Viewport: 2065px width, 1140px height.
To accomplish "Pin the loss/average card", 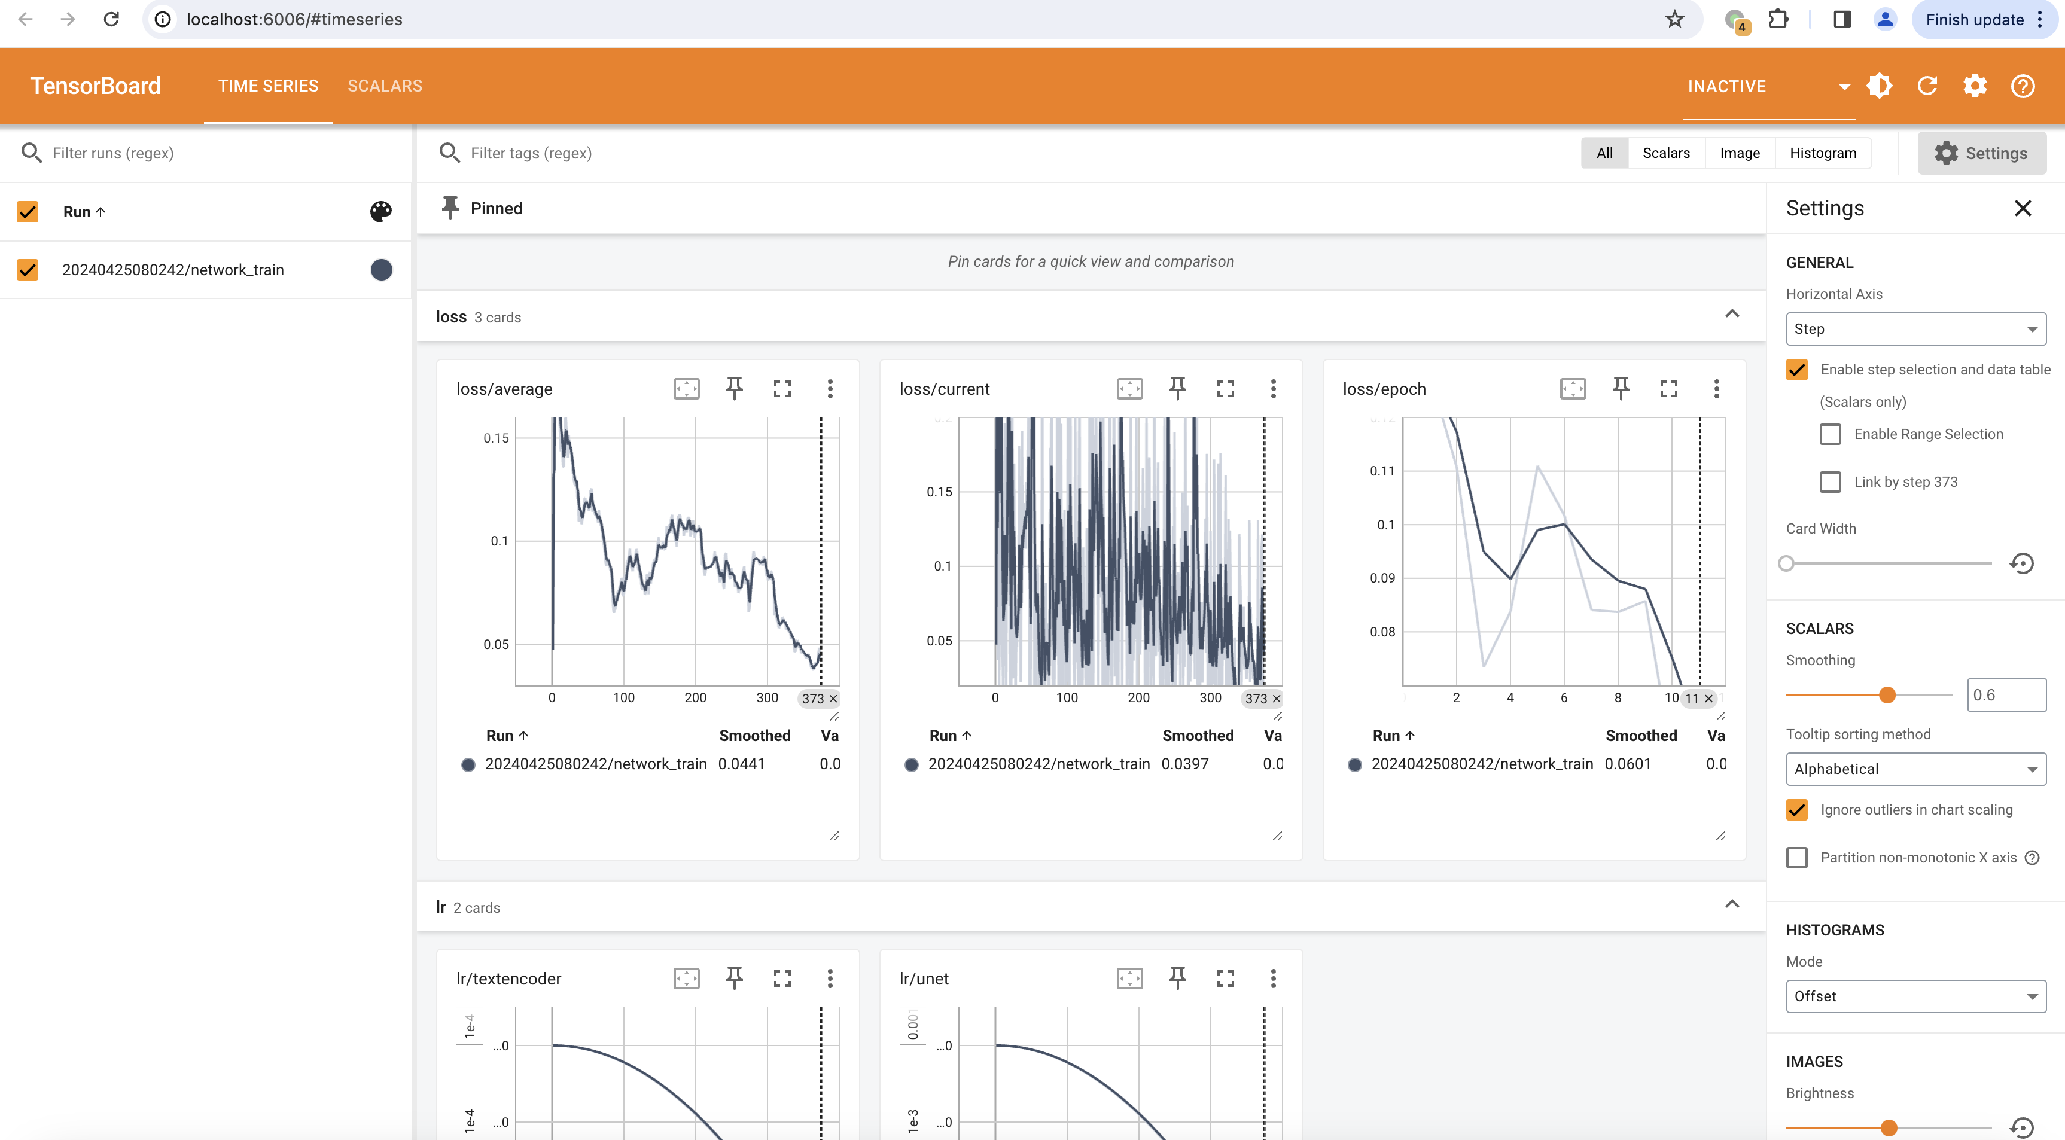I will pyautogui.click(x=733, y=389).
